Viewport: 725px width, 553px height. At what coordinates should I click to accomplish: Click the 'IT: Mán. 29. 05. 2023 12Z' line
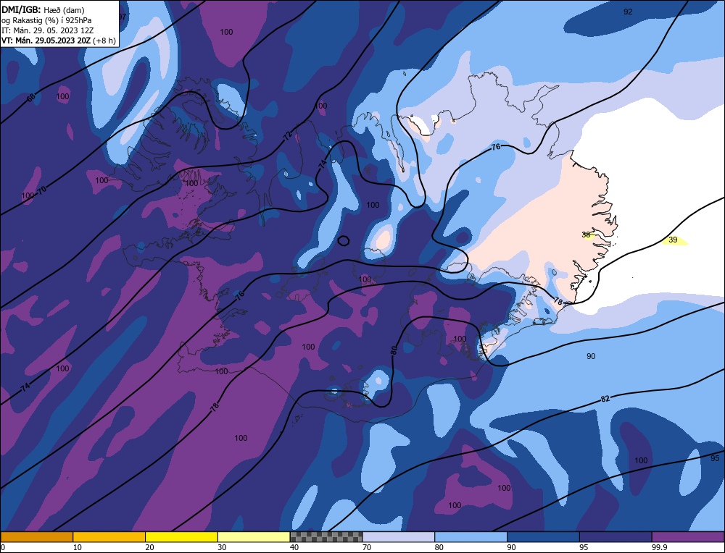tap(47, 30)
